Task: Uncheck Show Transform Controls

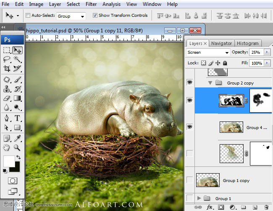Action: click(x=94, y=16)
